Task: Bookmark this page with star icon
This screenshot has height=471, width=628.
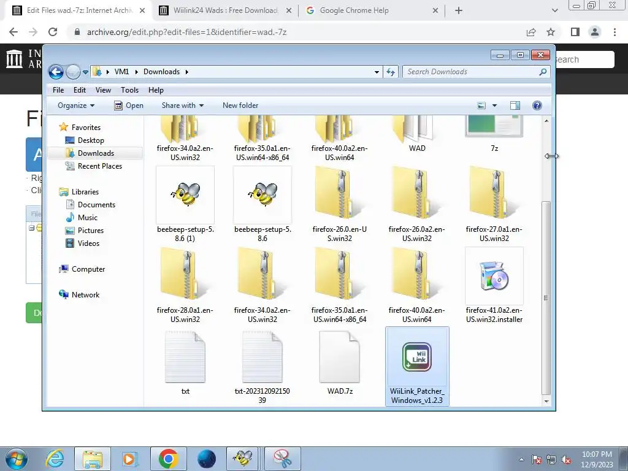Action: (x=551, y=32)
